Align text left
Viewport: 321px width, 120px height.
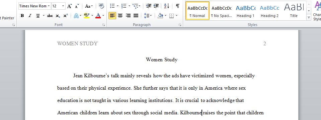pyautogui.click(x=112, y=16)
